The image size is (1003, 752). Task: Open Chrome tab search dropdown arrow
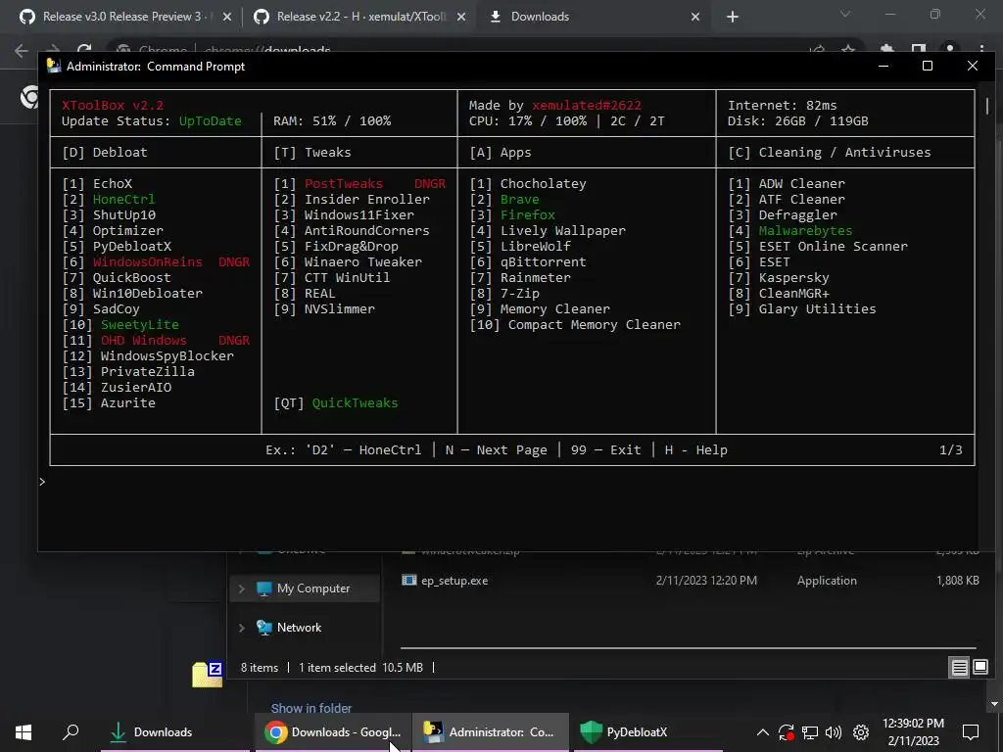pyautogui.click(x=845, y=14)
